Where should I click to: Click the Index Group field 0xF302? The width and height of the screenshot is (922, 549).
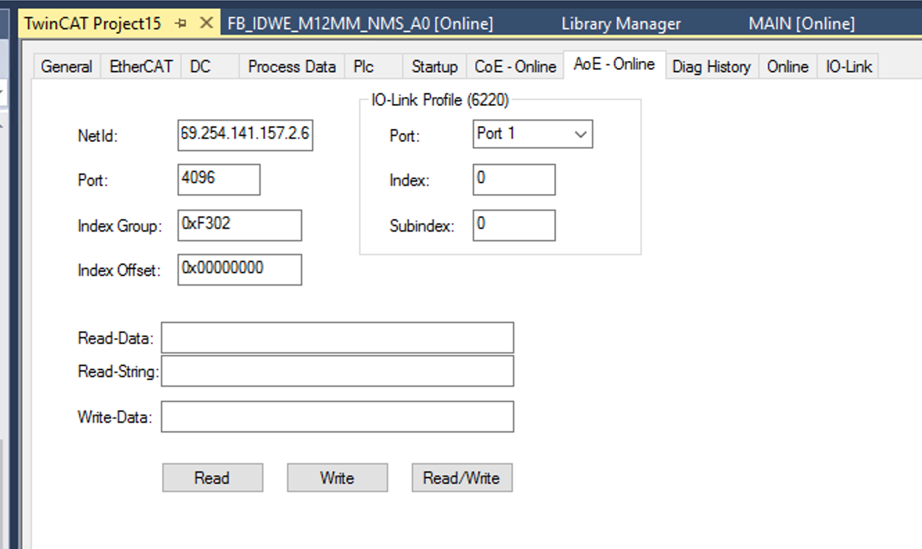click(240, 225)
